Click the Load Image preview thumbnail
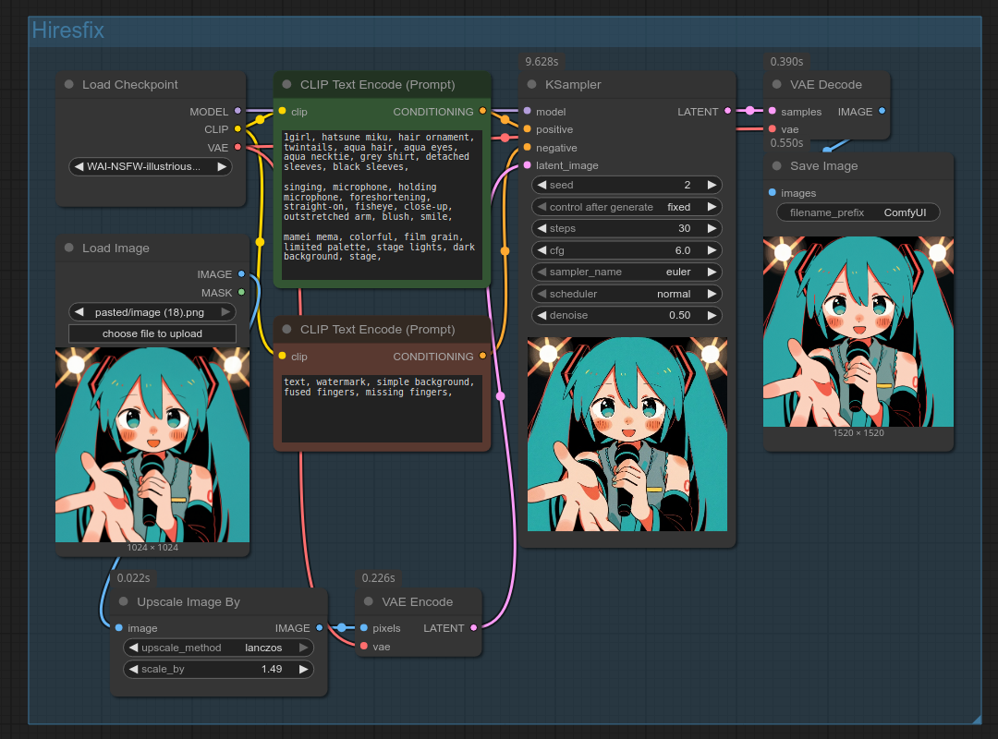Screen dimensions: 998x739 (x=152, y=445)
